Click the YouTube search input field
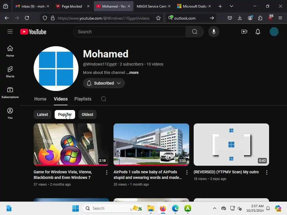The width and height of the screenshot is (287, 215). pos(129,32)
